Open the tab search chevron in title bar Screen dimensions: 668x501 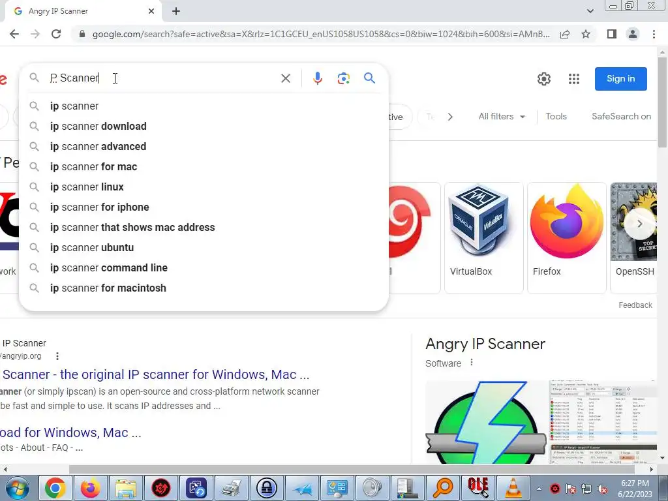click(590, 11)
